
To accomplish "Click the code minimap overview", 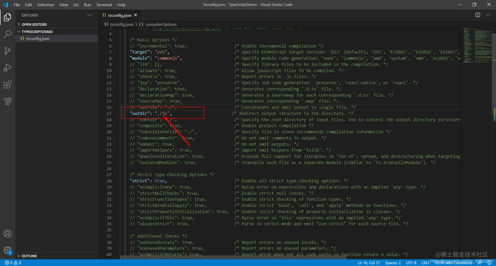I will point(477,46).
